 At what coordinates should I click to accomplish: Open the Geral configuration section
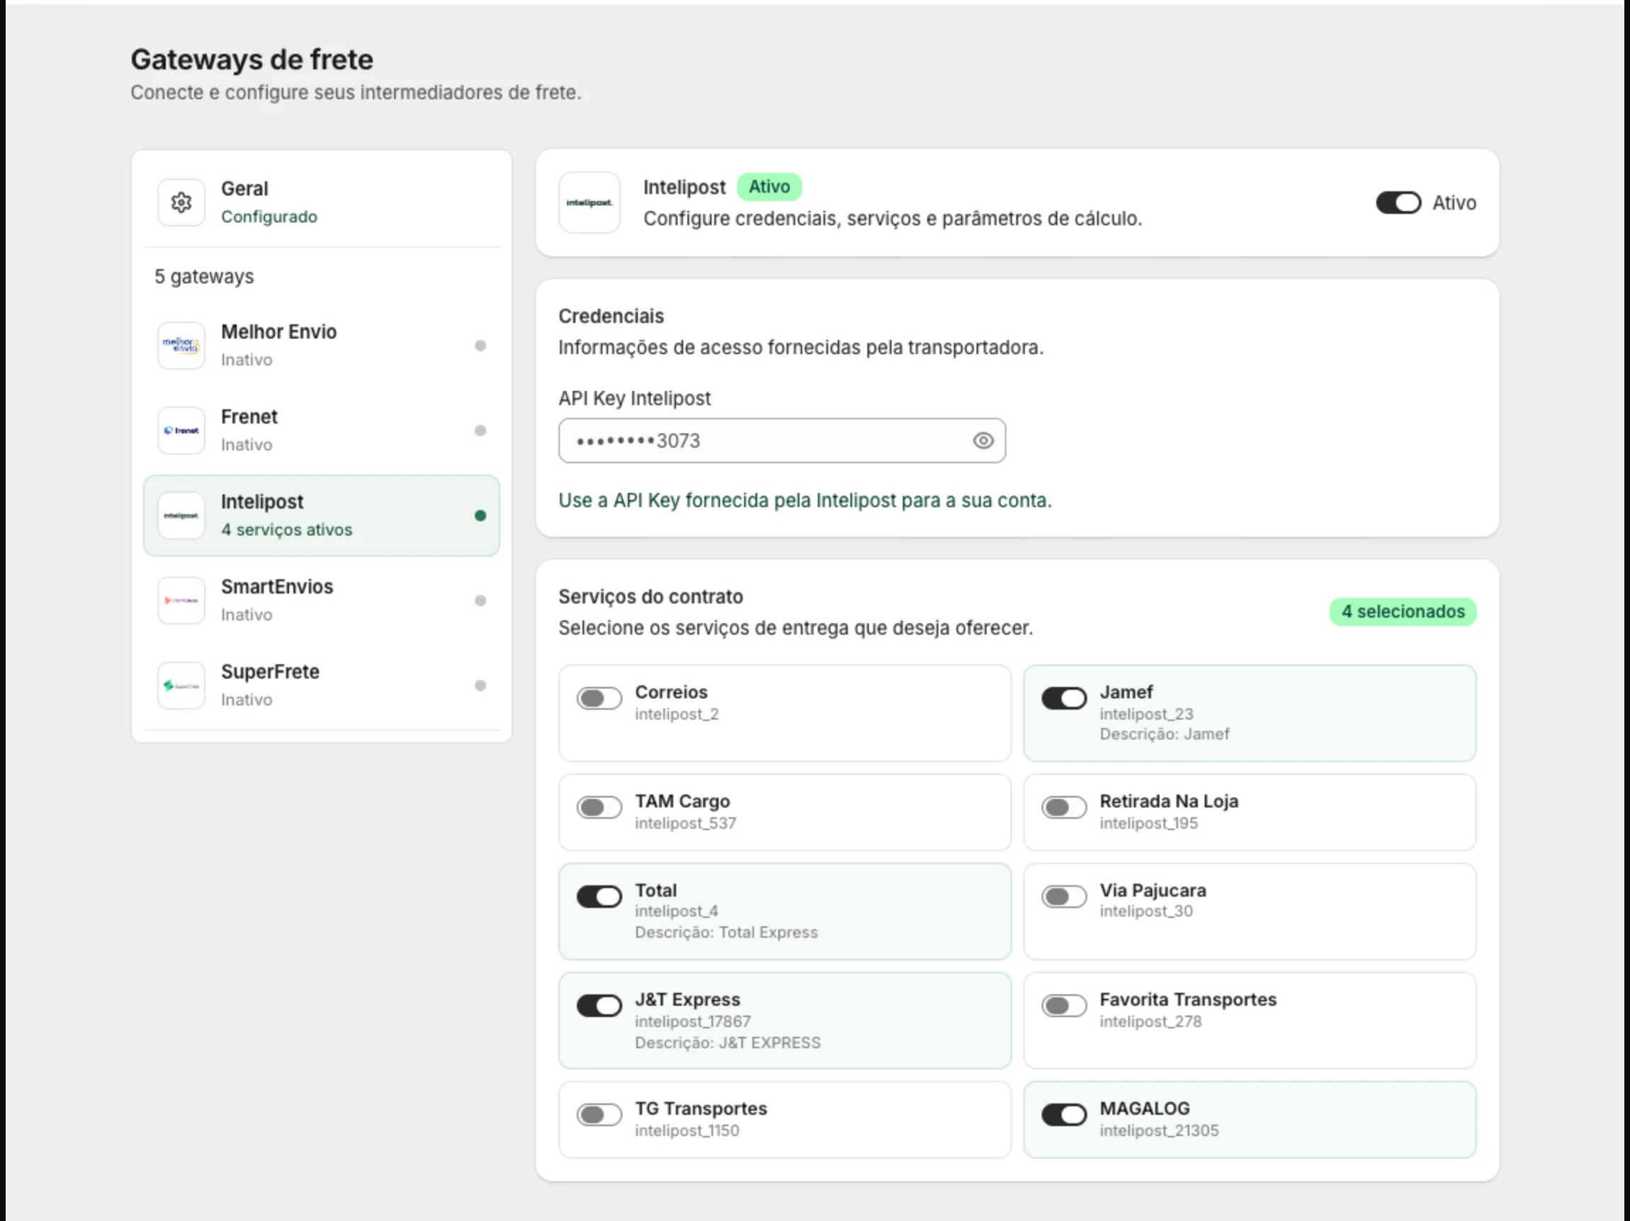pyautogui.click(x=321, y=203)
